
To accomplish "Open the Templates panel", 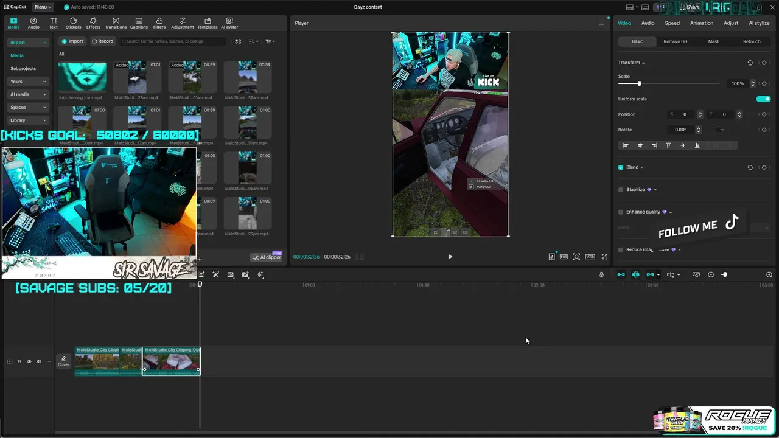I will [208, 23].
